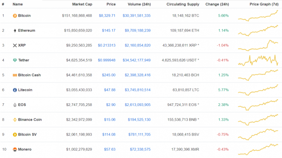Click Monero volume $72,338,575
Screen dimensions: 282x158
(x=140, y=150)
